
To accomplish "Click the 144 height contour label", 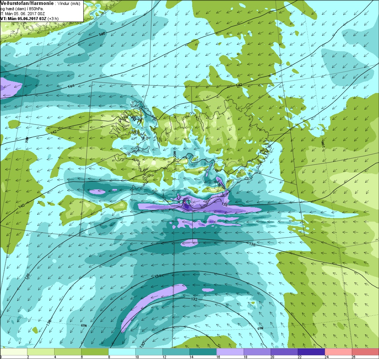I will tap(71, 86).
